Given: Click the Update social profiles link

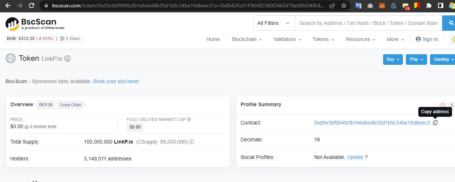Looking at the screenshot, I should [x=355, y=157].
